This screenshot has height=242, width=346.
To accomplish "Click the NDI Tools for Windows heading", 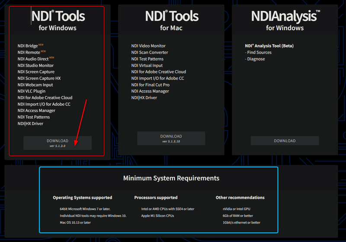I will [58, 20].
